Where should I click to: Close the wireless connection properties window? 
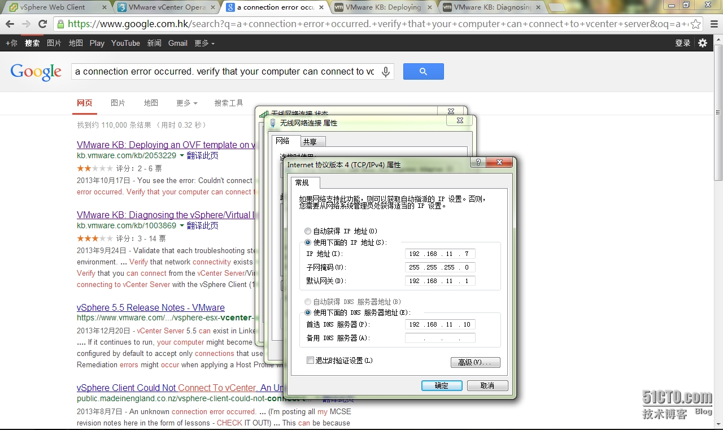460,120
